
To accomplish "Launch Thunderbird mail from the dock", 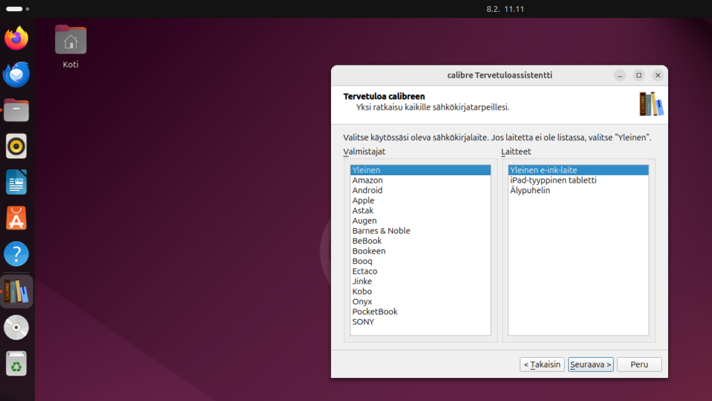I will pos(17,74).
